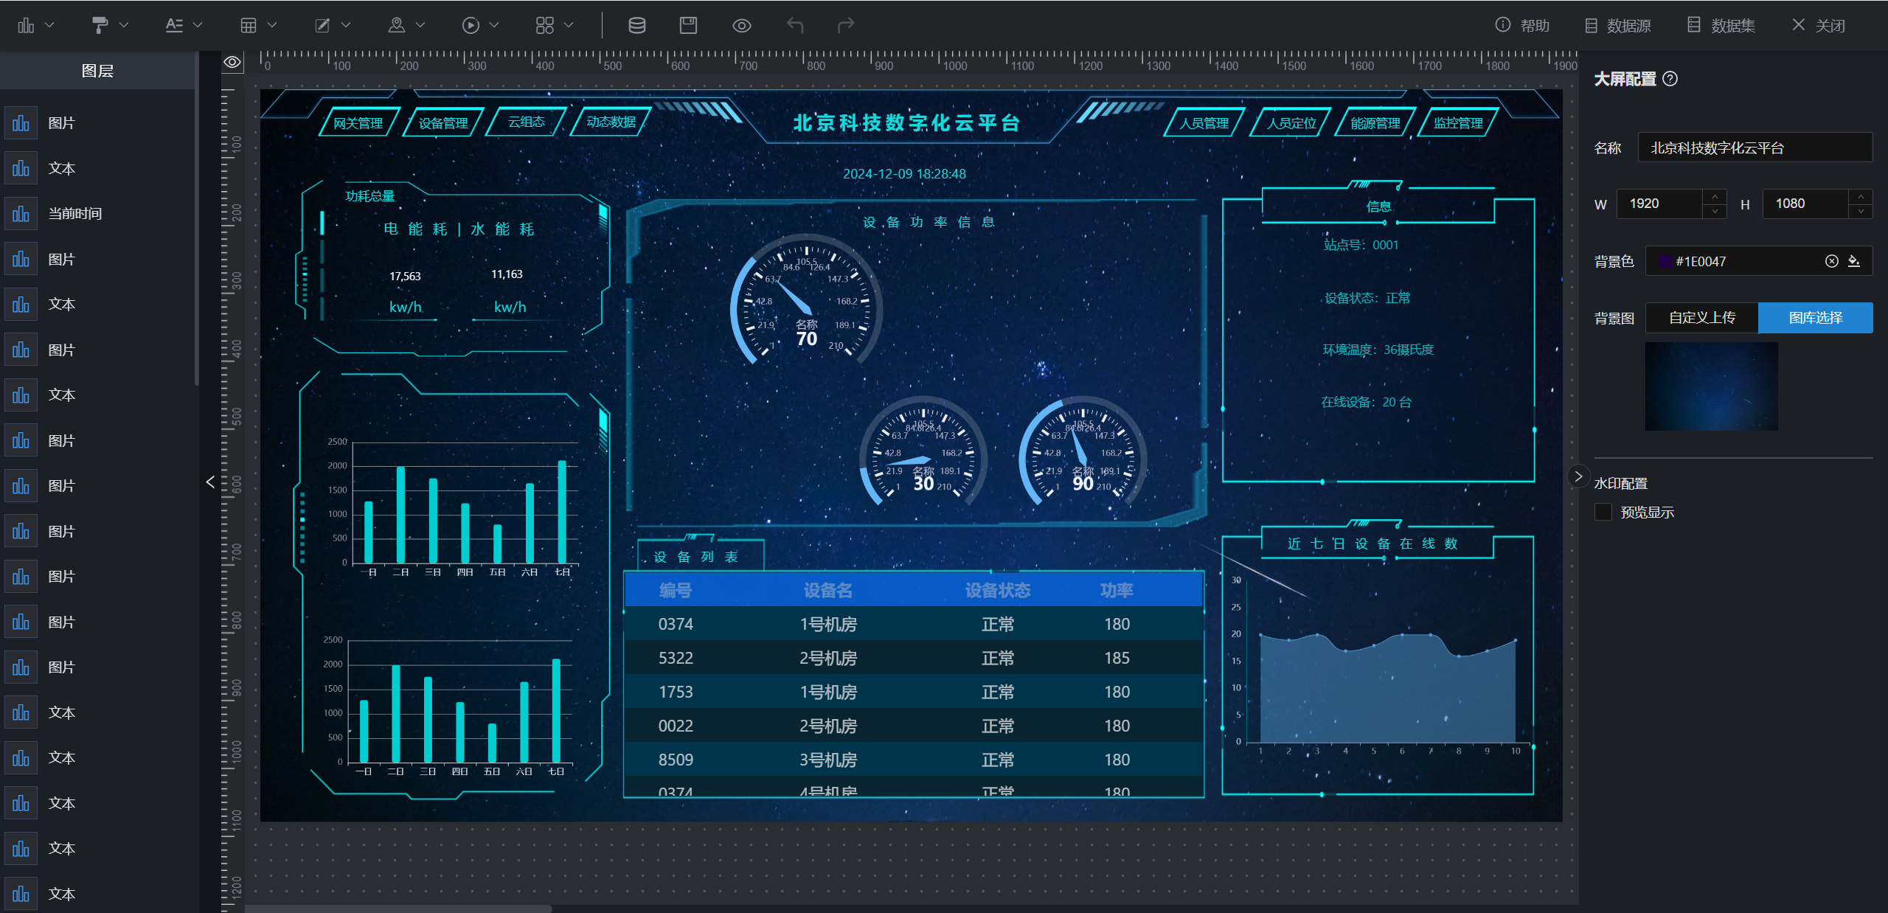Select the 图库选择 background option
The height and width of the screenshot is (913, 1888).
click(1815, 318)
